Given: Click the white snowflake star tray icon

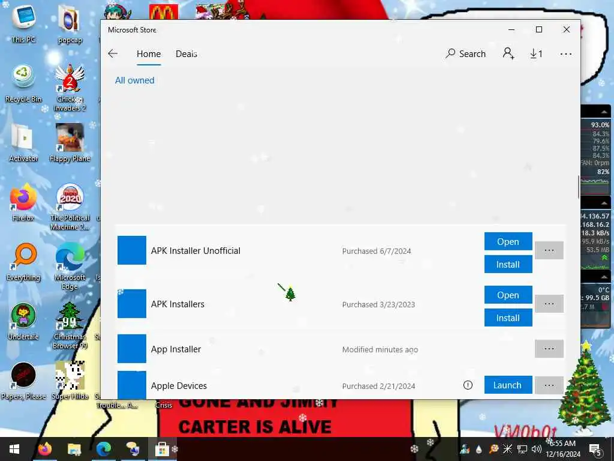Looking at the screenshot, I should [x=507, y=449].
